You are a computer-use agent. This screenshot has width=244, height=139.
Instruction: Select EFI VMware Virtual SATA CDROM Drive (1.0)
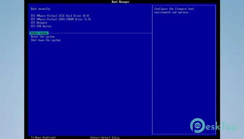pos(61,19)
